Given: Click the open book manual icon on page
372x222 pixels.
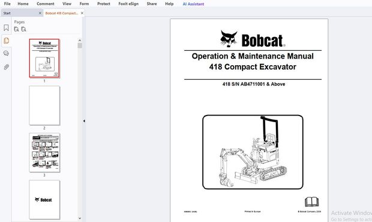Looking at the screenshot, I should click(312, 202).
